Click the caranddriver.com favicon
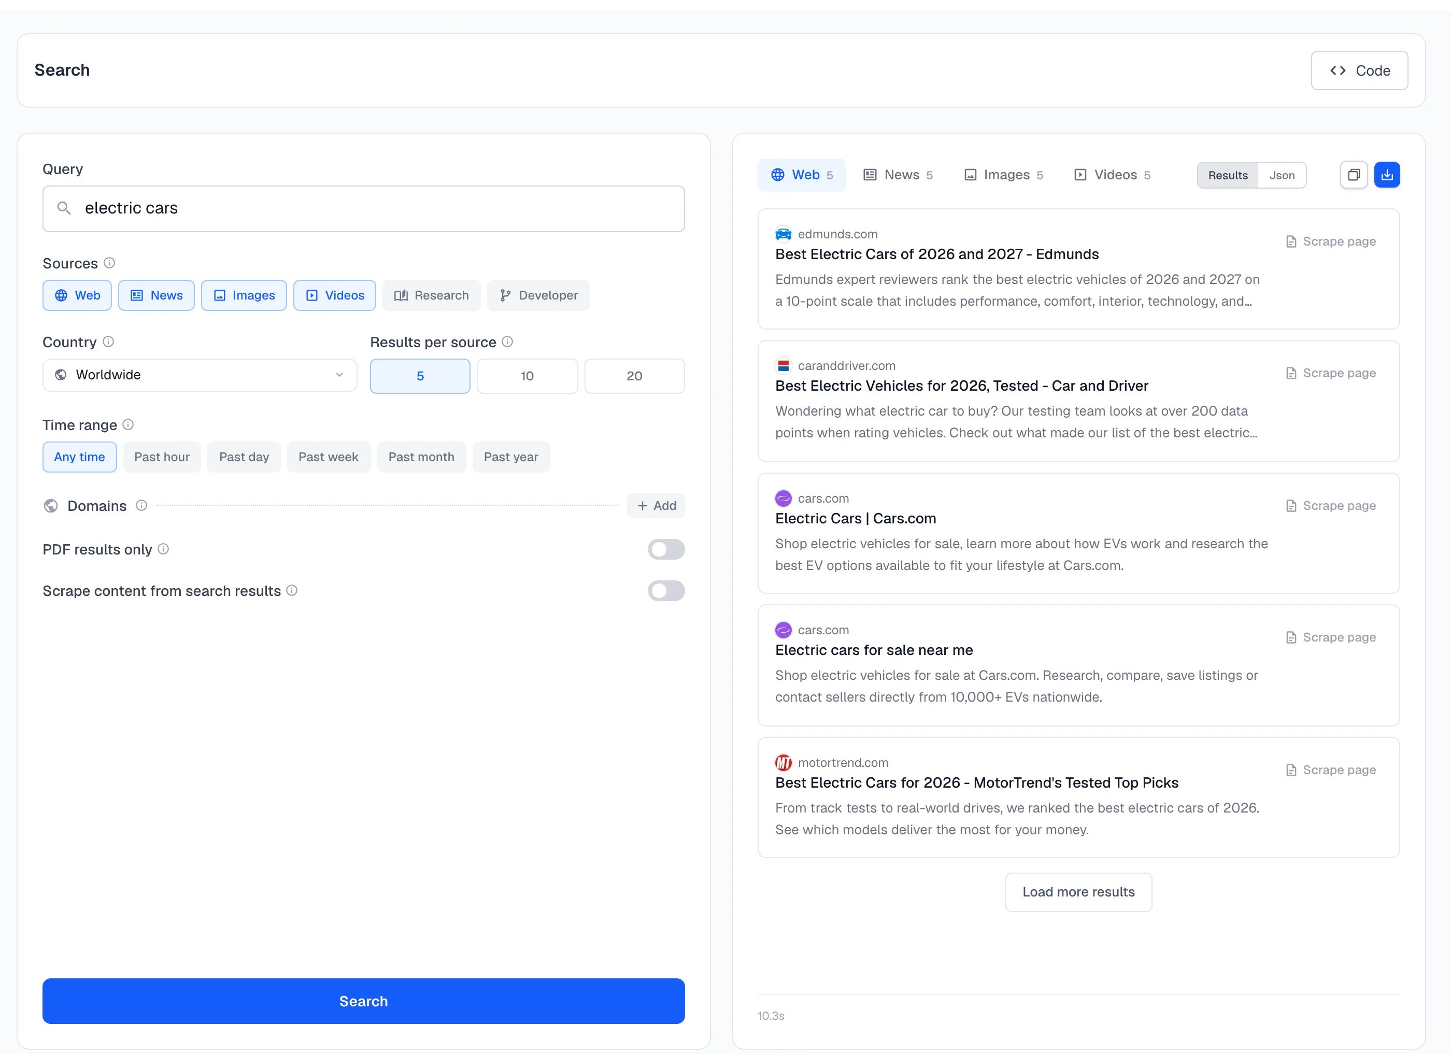 pos(783,366)
